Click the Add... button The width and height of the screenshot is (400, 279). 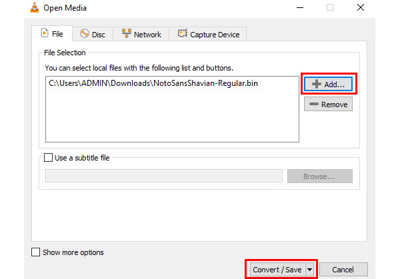coord(328,84)
